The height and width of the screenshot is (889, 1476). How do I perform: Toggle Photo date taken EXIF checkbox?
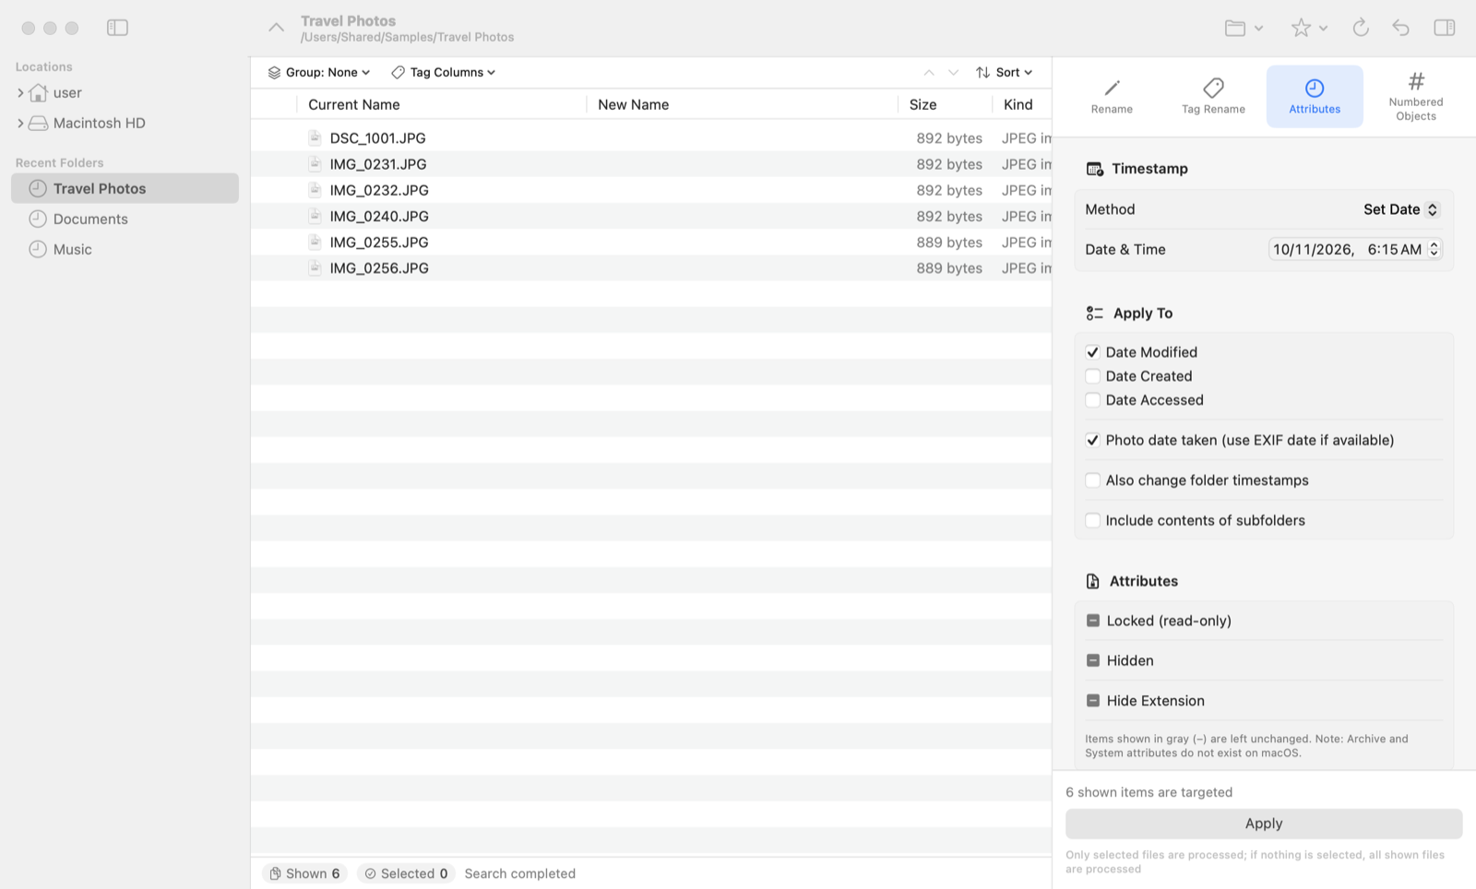coord(1092,440)
